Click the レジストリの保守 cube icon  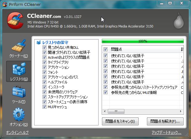[39, 43]
